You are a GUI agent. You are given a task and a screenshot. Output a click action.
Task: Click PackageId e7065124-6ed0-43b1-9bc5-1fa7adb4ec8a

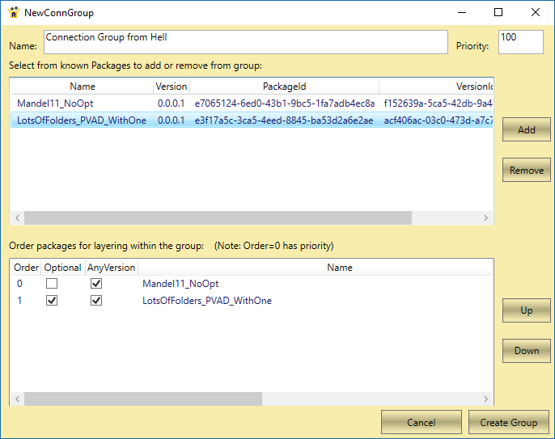285,103
